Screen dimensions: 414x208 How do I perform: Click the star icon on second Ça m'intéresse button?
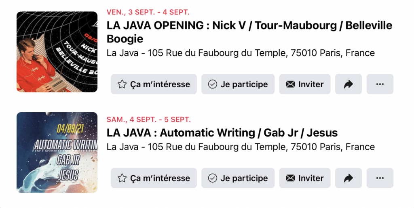[122, 178]
